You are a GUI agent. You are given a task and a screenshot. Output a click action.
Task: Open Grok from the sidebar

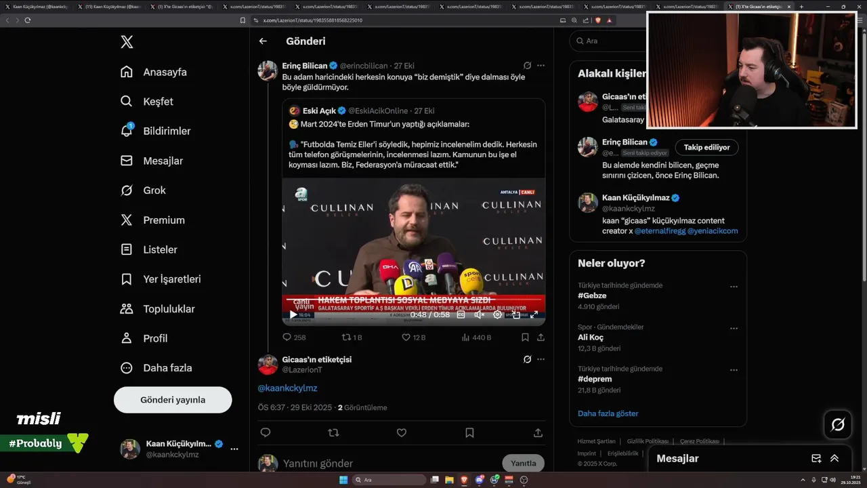143,190
